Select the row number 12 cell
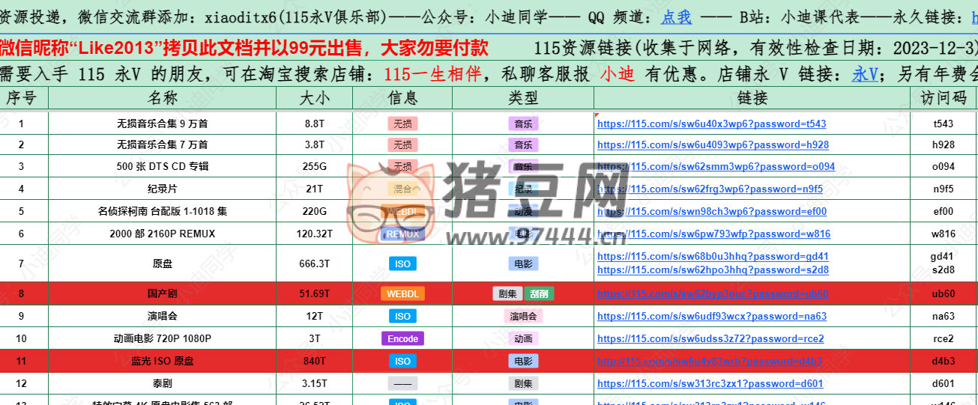The height and width of the screenshot is (405, 978). point(22,384)
